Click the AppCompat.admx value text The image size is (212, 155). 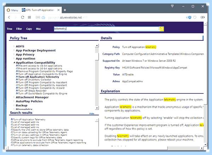click(x=132, y=81)
